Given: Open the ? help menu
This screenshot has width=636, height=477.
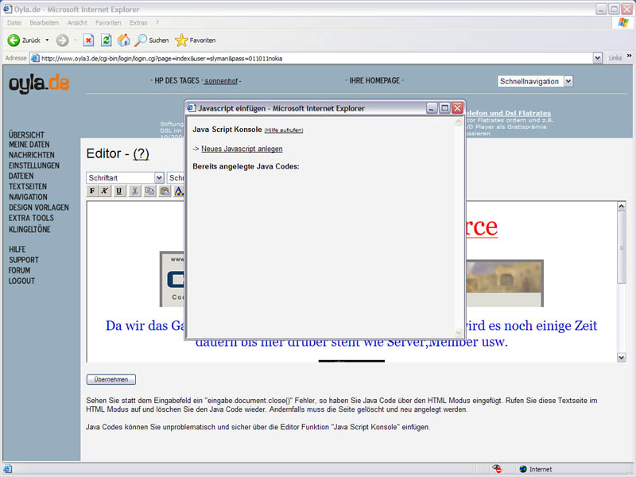Looking at the screenshot, I should coord(157,23).
